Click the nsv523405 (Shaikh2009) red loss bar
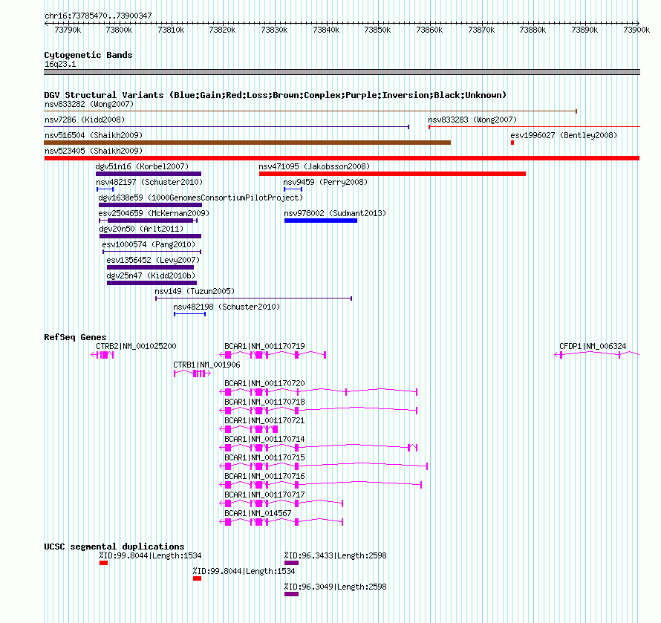The width and height of the screenshot is (661, 623). click(342, 158)
